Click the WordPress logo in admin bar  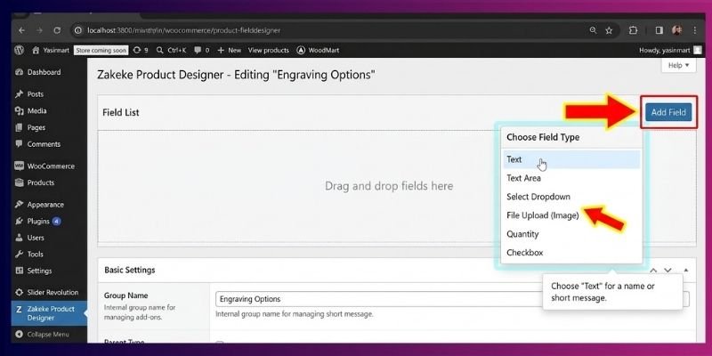(x=19, y=50)
